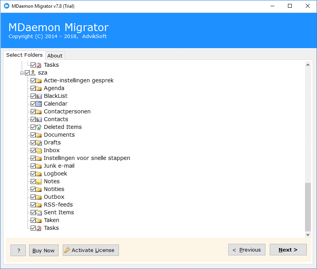Image resolution: width=317 pixels, height=269 pixels.
Task: Click the RSS-feeds folder icon
Action: pos(38,205)
